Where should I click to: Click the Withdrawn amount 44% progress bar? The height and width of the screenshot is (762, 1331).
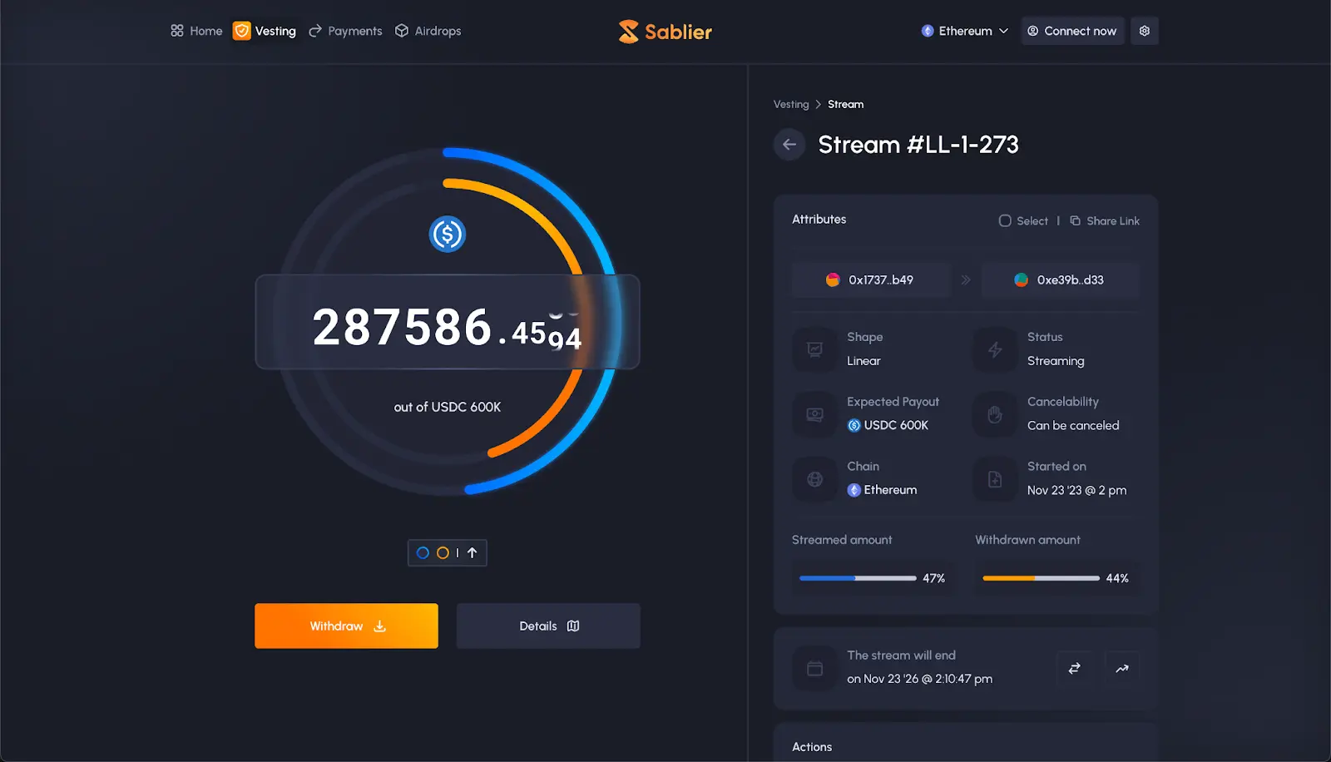(1041, 578)
